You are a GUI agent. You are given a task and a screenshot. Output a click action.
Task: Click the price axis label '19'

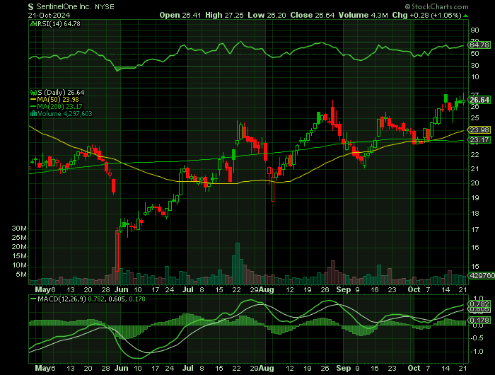coord(474,198)
